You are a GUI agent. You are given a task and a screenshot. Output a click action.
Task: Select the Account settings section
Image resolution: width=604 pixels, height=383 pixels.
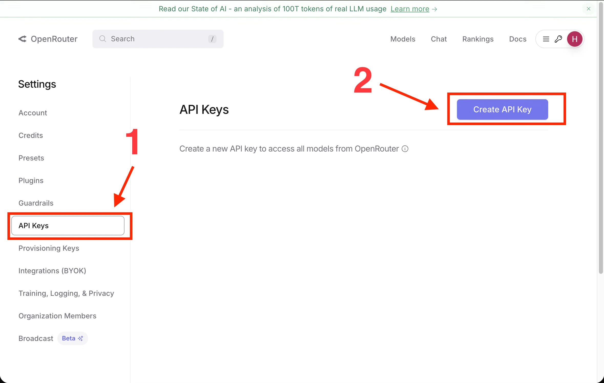33,113
